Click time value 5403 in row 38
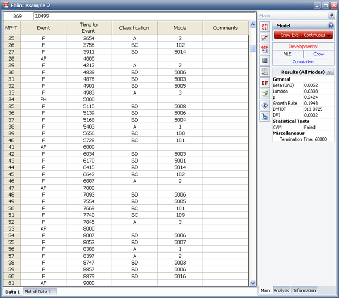This screenshot has height=298, width=339. point(89,127)
